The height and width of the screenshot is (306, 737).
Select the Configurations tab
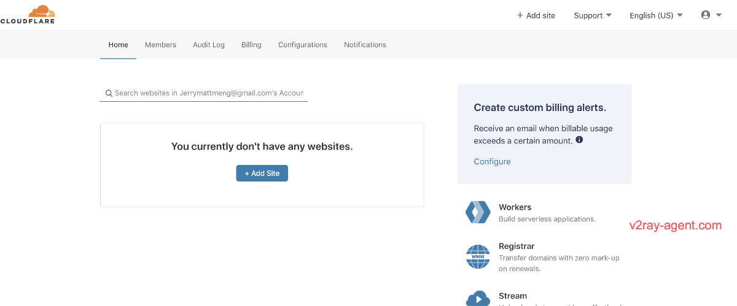[x=303, y=45]
